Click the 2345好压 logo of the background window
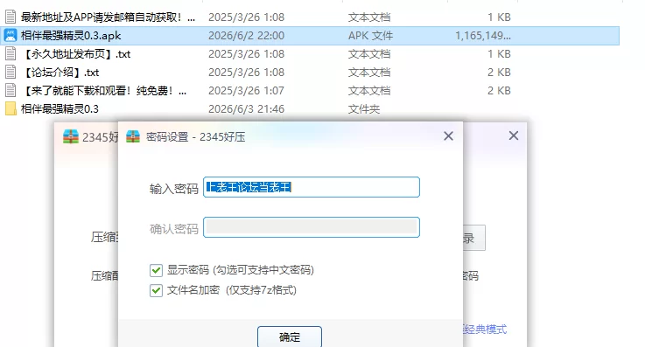Viewport: 645px width, 347px height. click(x=71, y=136)
